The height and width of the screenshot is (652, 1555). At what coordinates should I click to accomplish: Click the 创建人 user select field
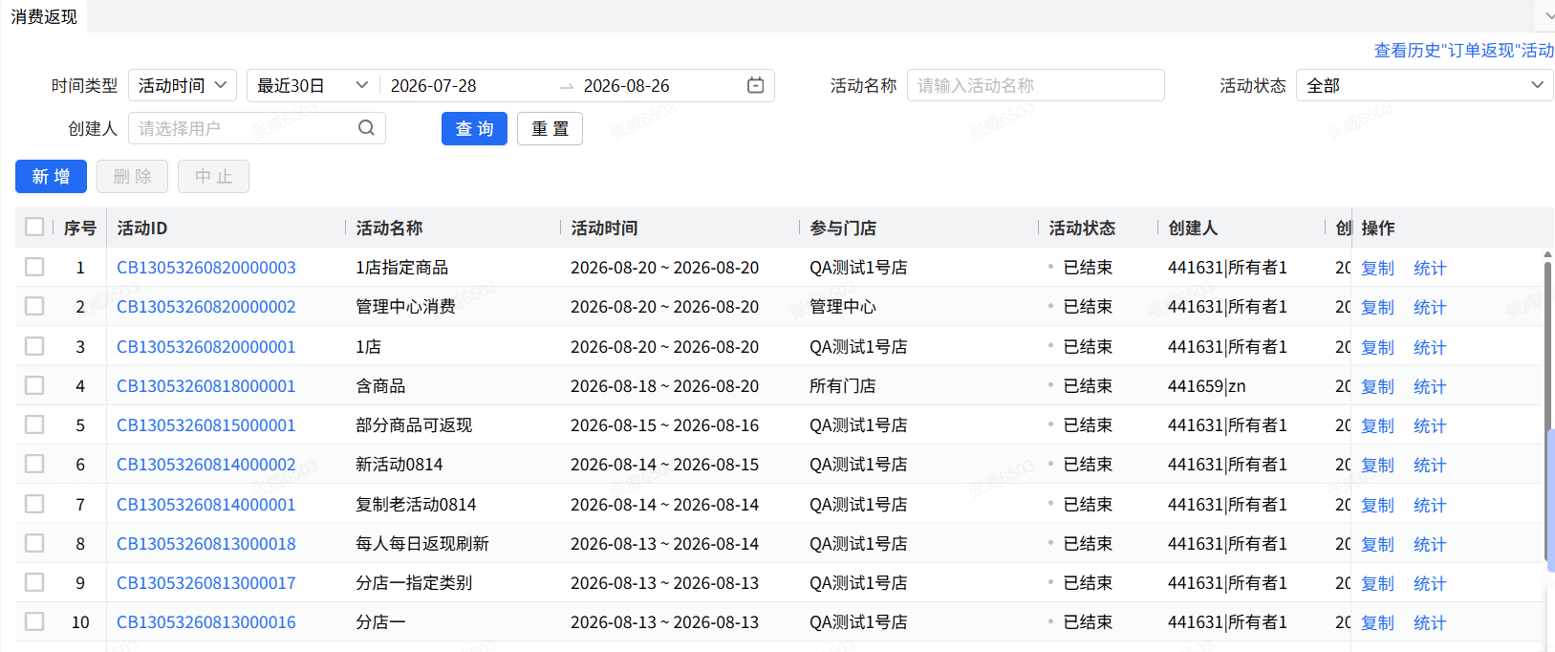(256, 128)
